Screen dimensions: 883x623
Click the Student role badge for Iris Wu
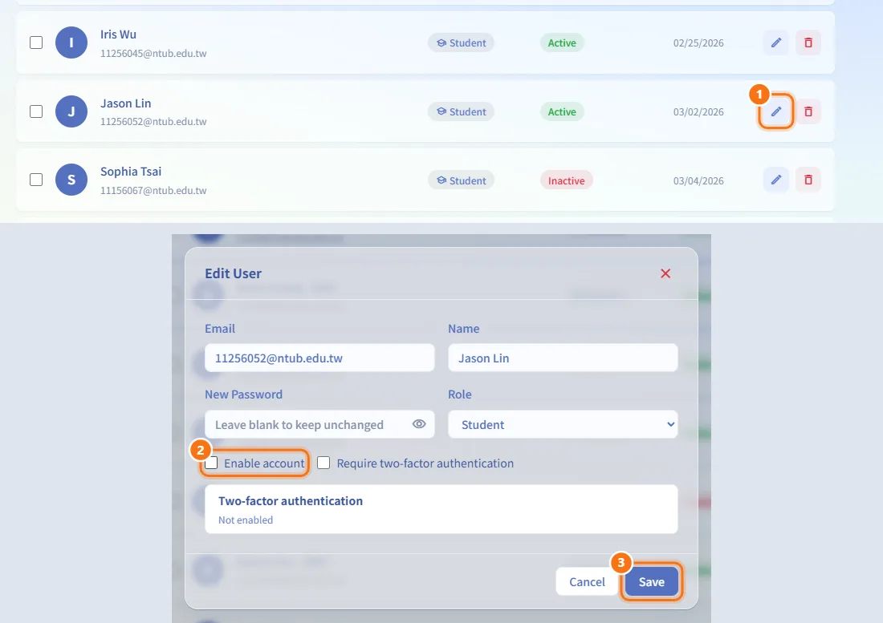click(x=462, y=42)
